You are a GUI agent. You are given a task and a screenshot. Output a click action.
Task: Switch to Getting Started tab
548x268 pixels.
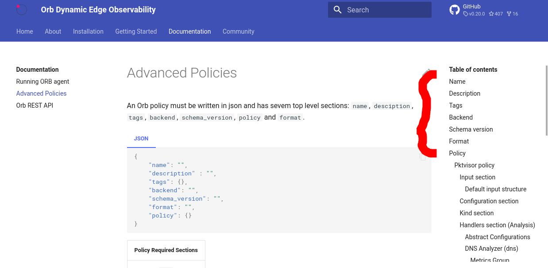(136, 31)
